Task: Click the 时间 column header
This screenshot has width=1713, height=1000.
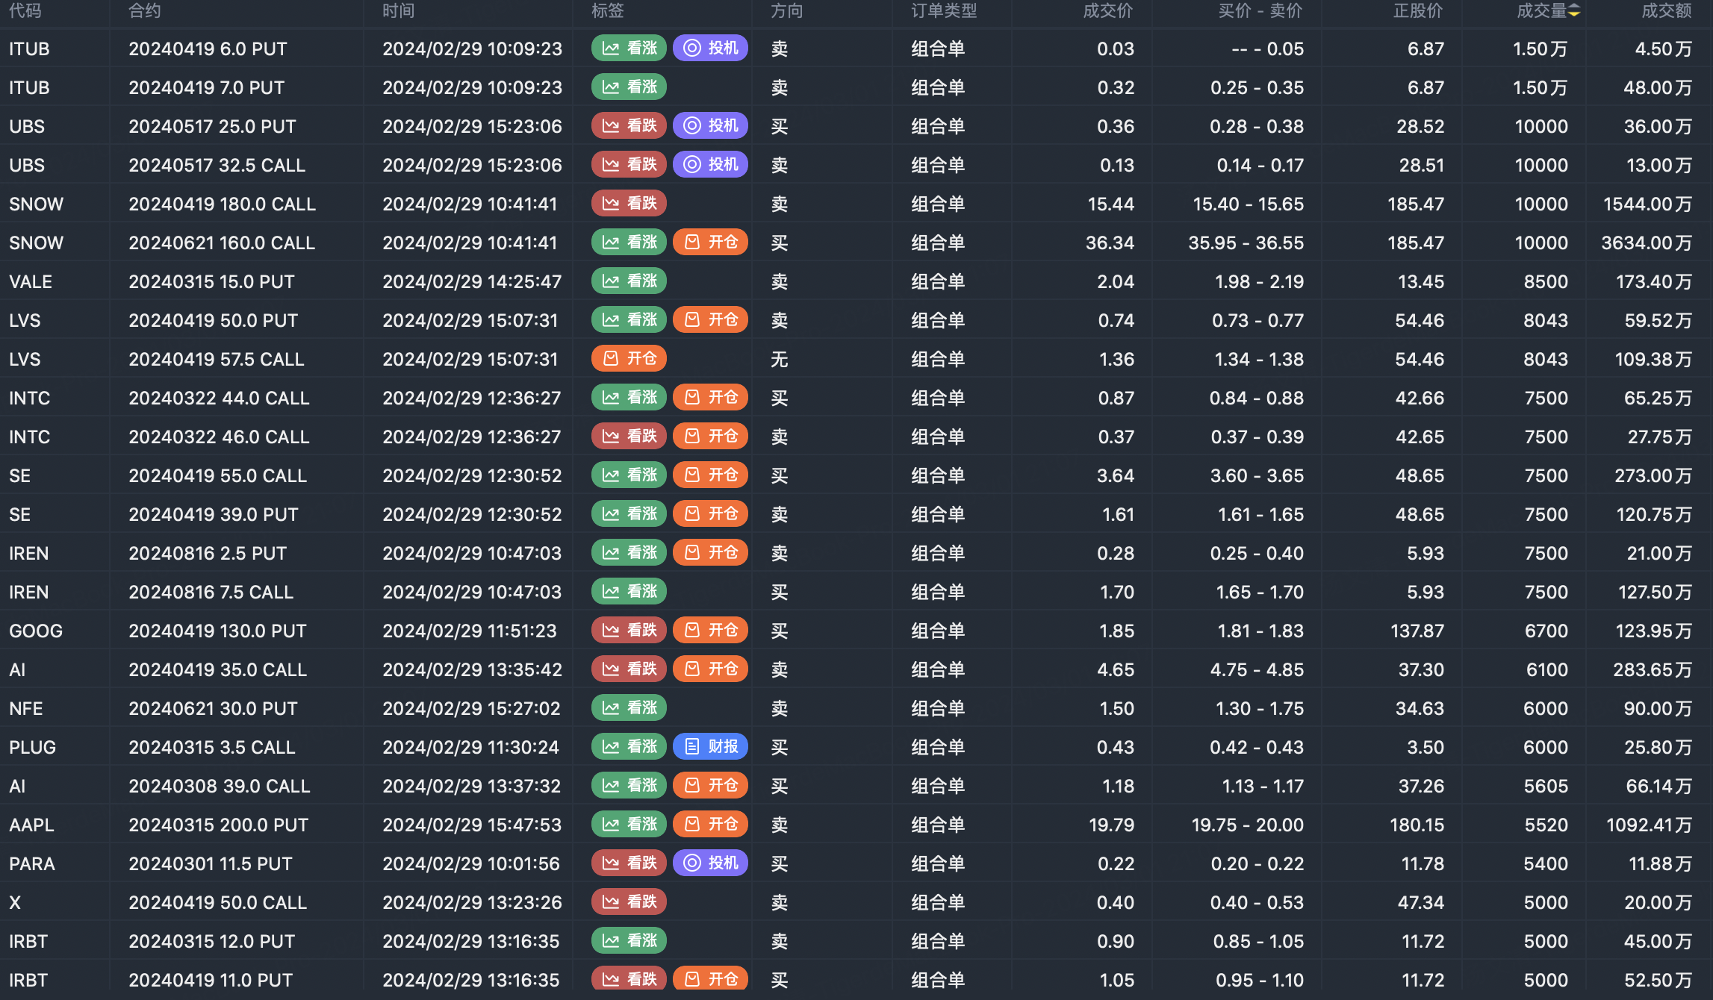Action: (x=398, y=10)
